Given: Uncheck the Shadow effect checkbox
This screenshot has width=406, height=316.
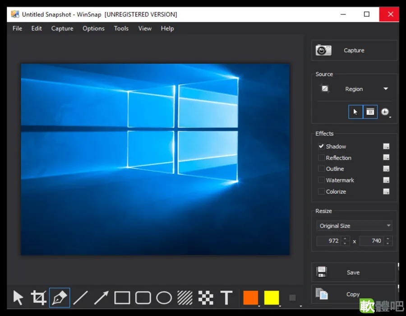Looking at the screenshot, I should pos(321,146).
